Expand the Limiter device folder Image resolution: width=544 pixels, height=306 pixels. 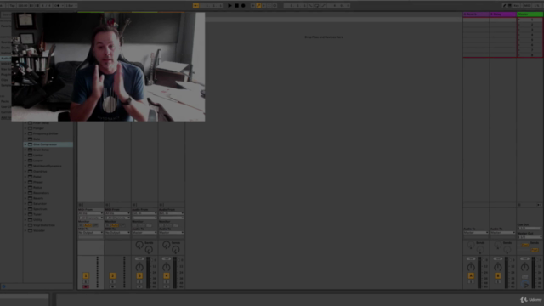pos(25,155)
